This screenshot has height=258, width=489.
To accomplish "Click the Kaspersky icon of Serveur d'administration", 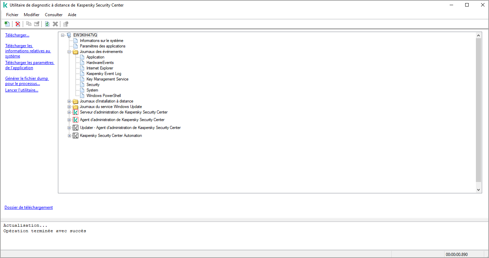I will pos(76,112).
